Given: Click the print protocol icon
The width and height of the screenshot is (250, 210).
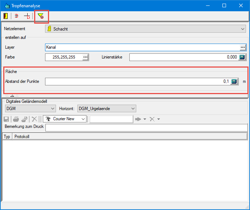Looking at the screenshot, I should [16, 119].
